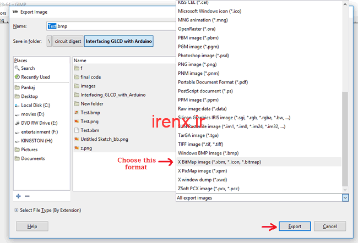The image size is (358, 243).
Task: Click the movies (D:) drive icon
Action: 17,114
